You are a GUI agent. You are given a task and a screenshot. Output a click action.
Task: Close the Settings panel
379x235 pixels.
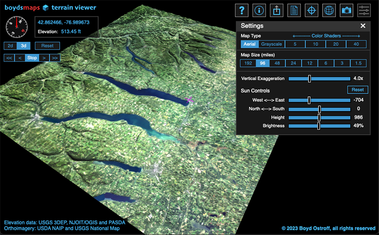click(x=363, y=26)
